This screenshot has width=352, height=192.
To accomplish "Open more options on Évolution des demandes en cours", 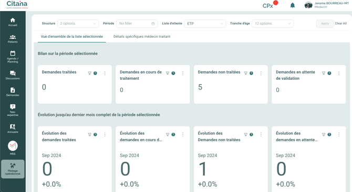I will pos(183,134).
